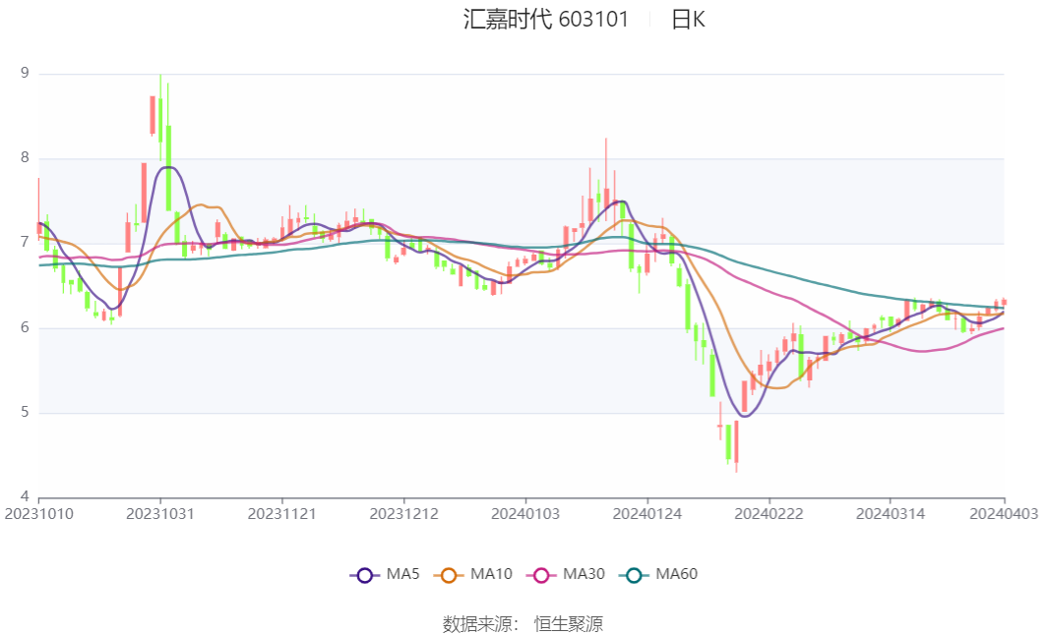
Task: Select the 20231031 x-axis date label
Action: pos(160,514)
